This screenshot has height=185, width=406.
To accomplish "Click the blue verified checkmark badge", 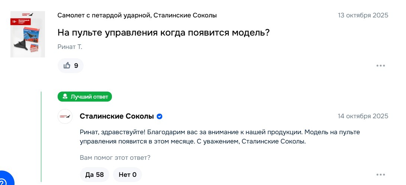I will [159, 116].
